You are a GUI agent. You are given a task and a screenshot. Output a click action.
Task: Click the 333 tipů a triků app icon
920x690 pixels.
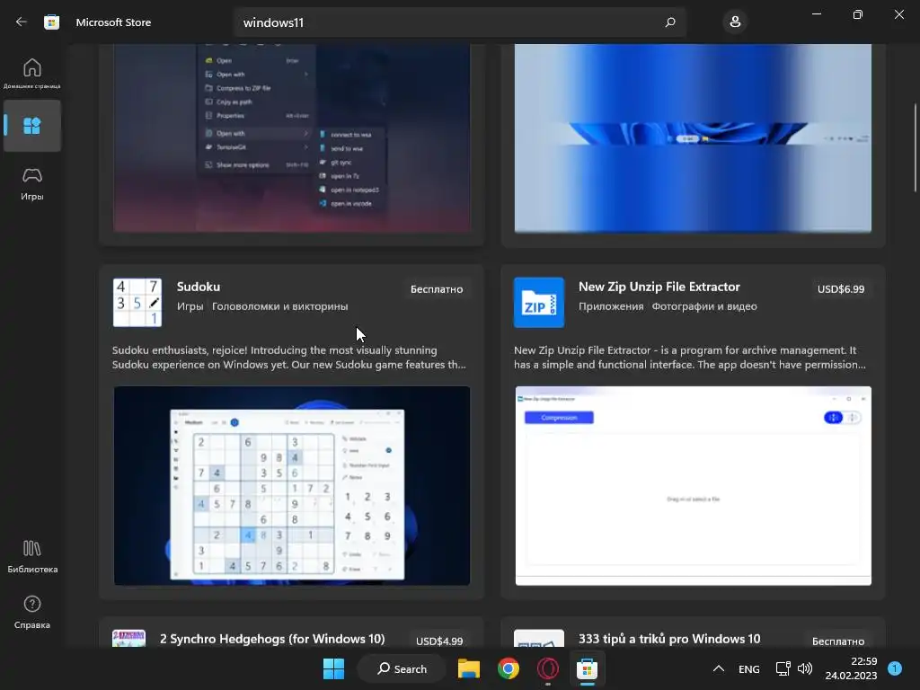click(x=539, y=639)
